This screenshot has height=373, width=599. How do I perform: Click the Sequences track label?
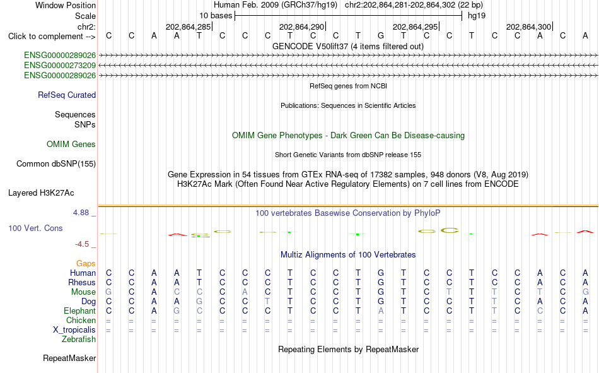[x=75, y=114]
